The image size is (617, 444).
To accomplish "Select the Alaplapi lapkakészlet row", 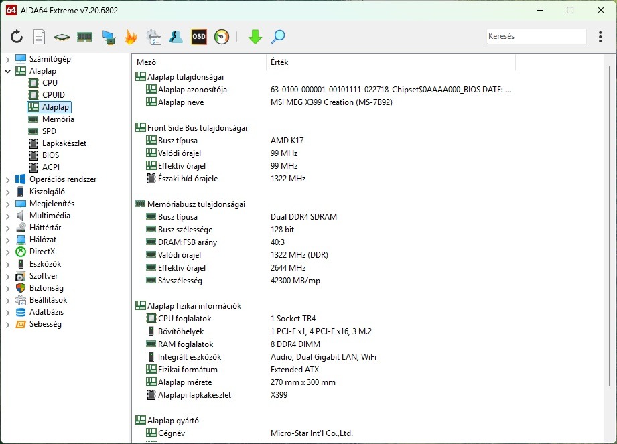I will pos(329,395).
